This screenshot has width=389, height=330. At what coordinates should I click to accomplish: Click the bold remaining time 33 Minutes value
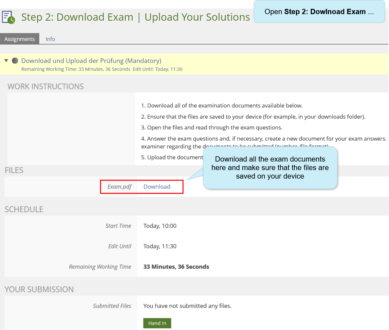coord(176,267)
